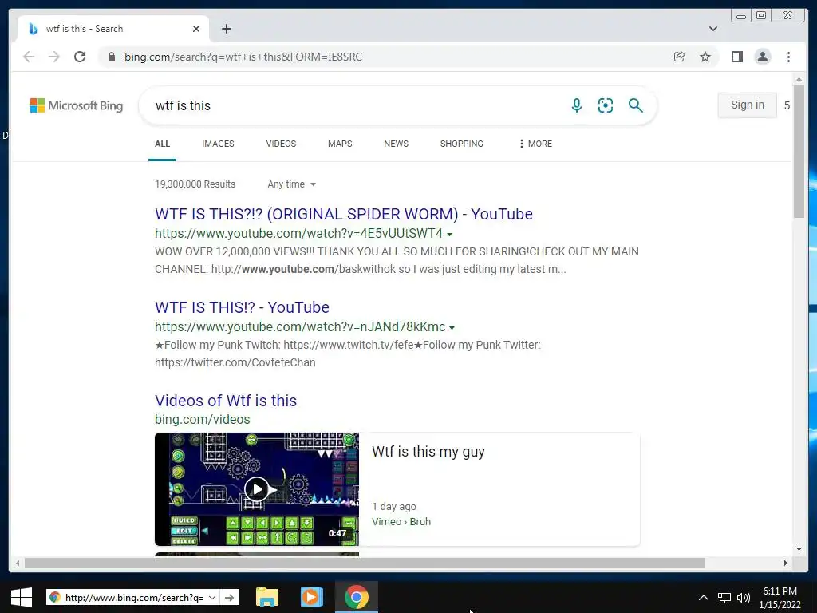Screen dimensions: 817x613
Task: Click visual search camera icon
Action: [x=606, y=105]
